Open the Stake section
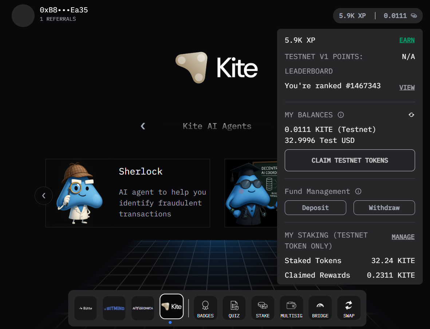 (x=263, y=308)
